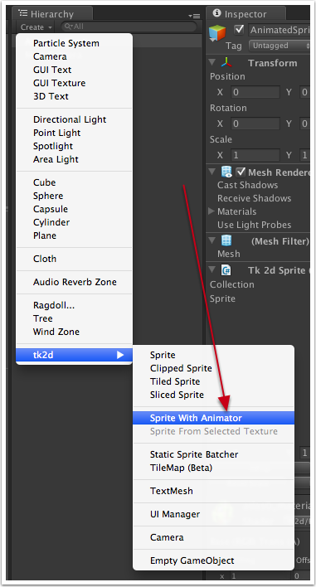This screenshot has width=316, height=587.
Task: Select Particle System from Create menu
Action: (x=66, y=43)
